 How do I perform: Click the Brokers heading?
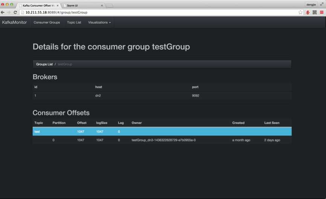tap(45, 77)
